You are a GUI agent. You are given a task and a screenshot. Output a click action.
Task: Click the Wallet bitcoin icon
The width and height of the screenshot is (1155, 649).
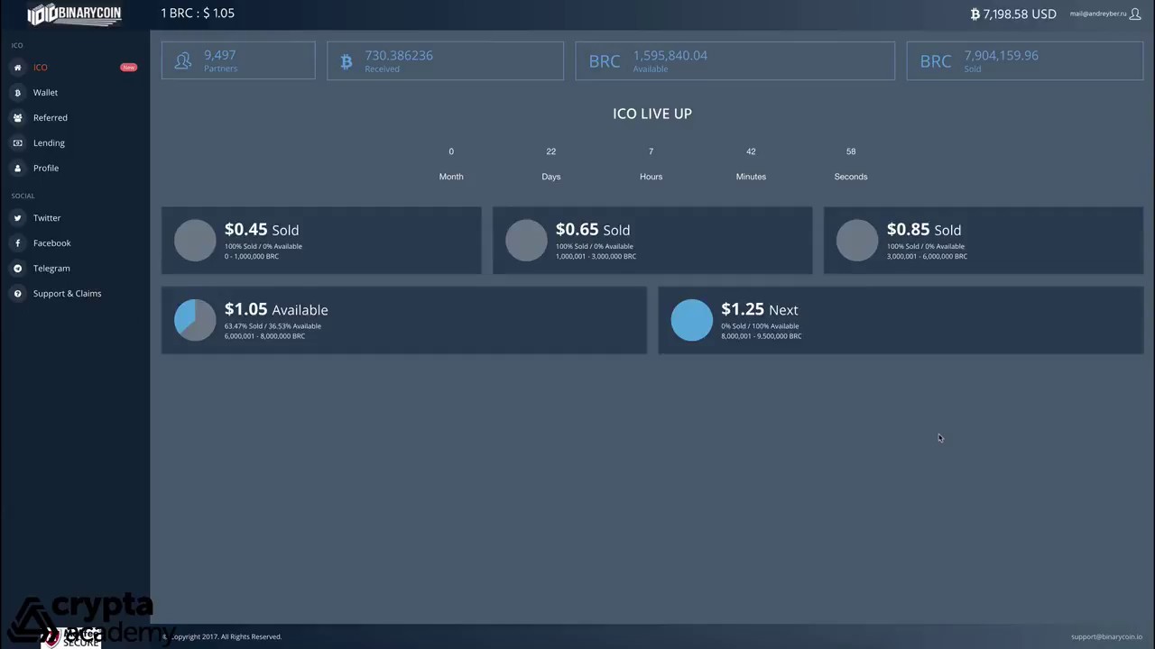coord(17,93)
